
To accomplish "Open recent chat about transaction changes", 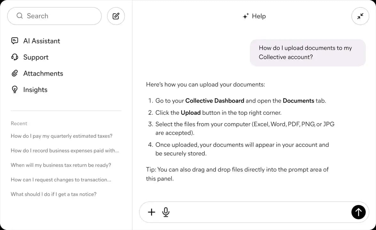I will coord(61,180).
